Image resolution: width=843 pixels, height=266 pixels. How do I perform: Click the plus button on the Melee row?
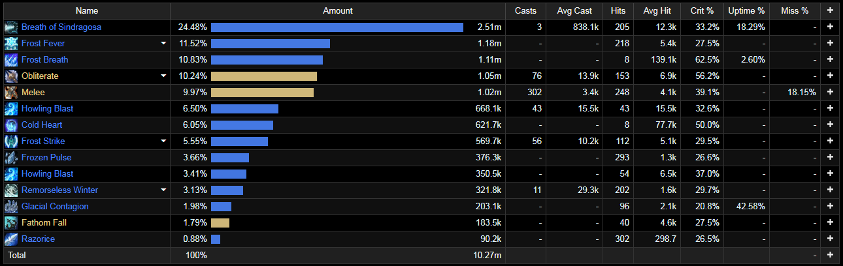[830, 93]
